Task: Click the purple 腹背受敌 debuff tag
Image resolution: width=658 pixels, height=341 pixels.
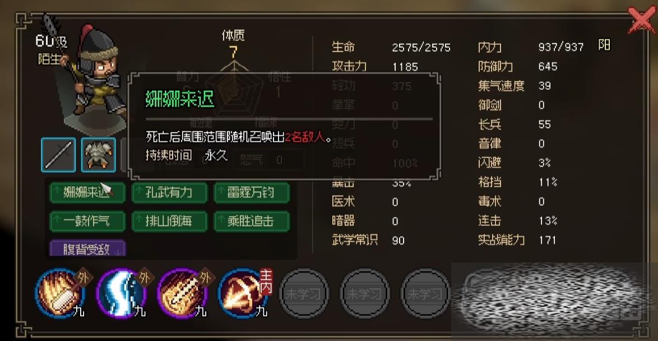Action: 87,248
